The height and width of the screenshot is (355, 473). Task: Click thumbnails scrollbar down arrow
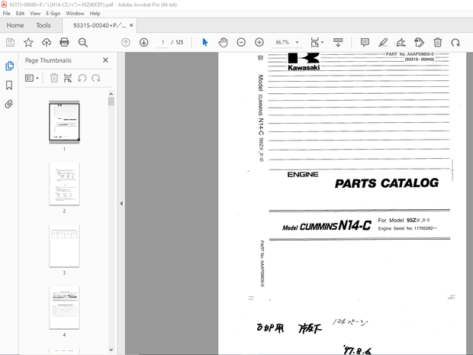tap(111, 350)
